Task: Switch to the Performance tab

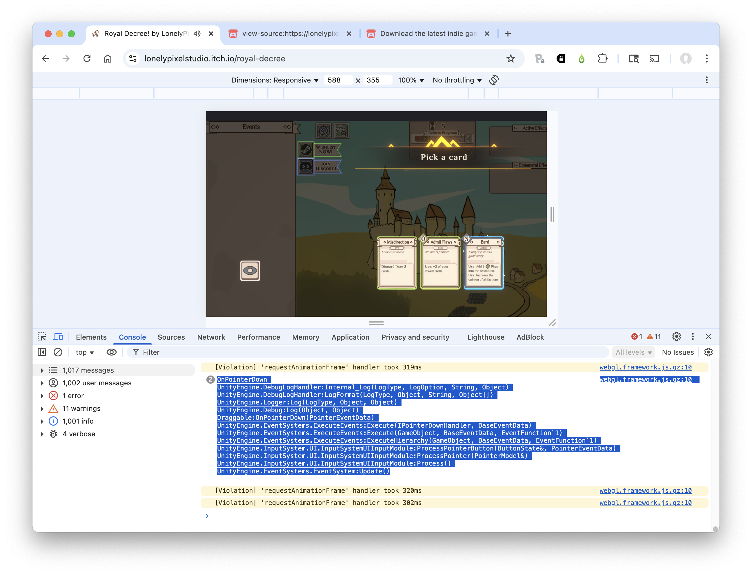Action: click(x=258, y=337)
